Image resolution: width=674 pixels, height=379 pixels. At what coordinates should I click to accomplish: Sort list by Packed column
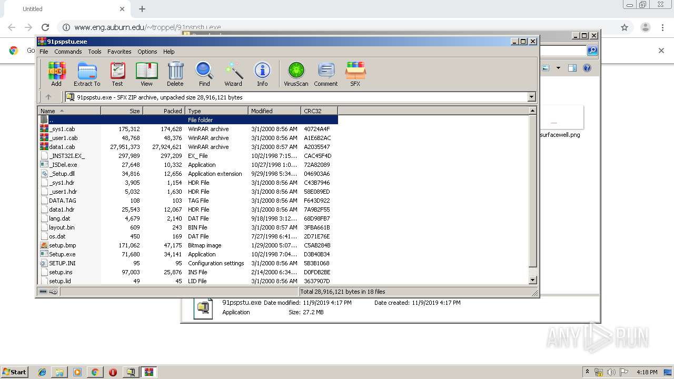click(x=164, y=111)
